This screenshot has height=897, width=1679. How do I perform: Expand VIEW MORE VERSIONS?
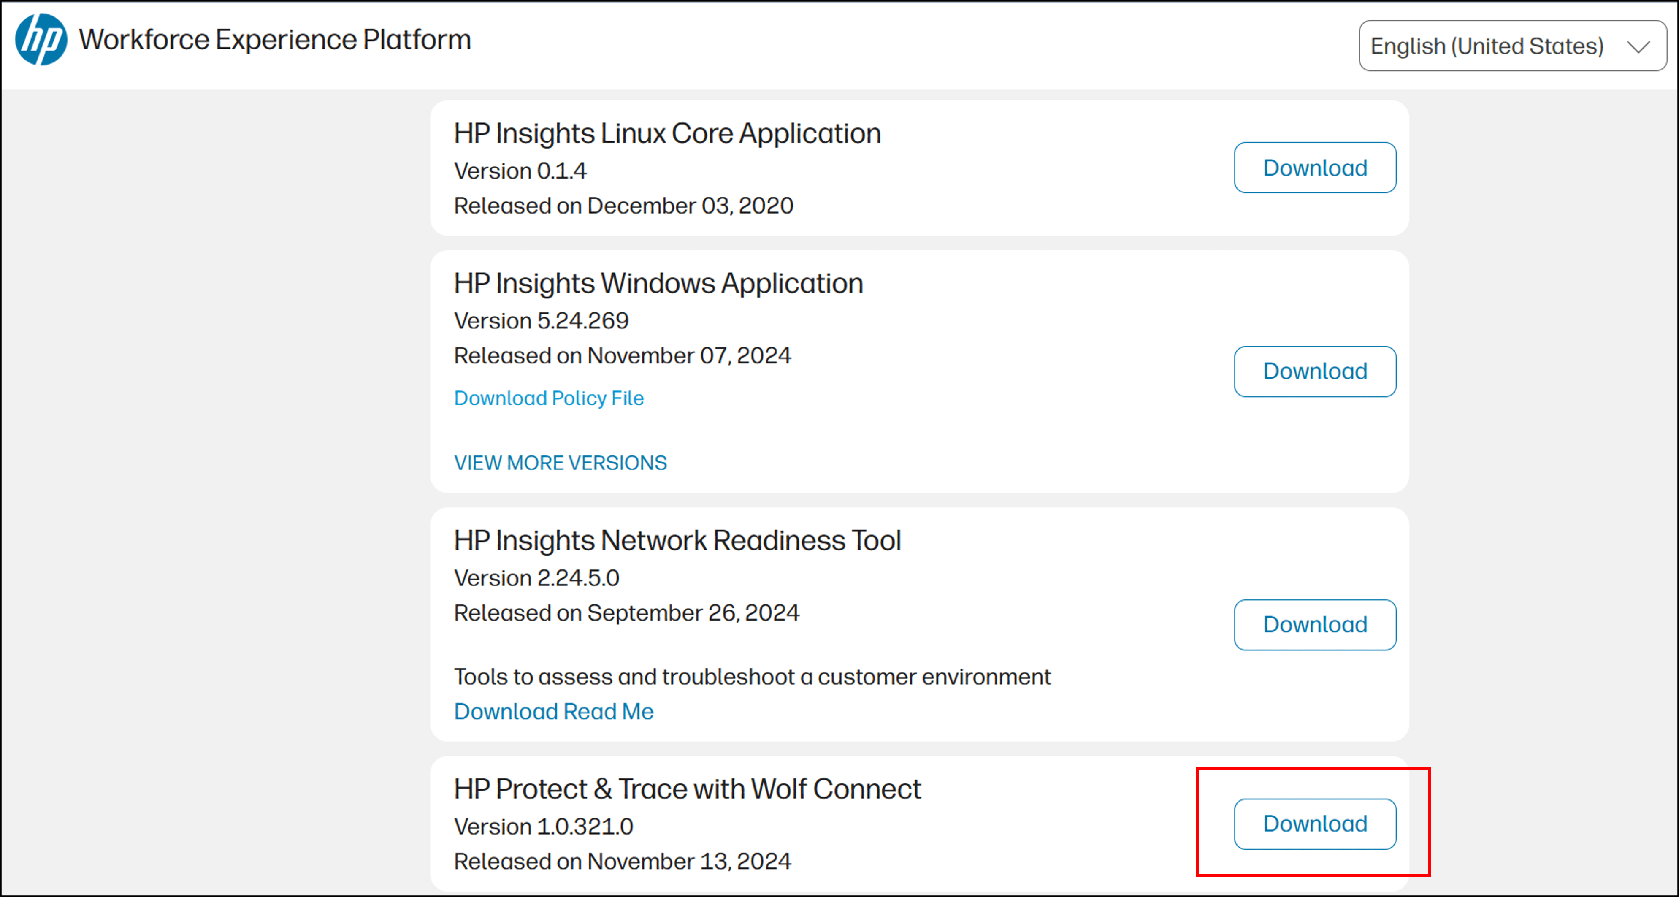561,463
